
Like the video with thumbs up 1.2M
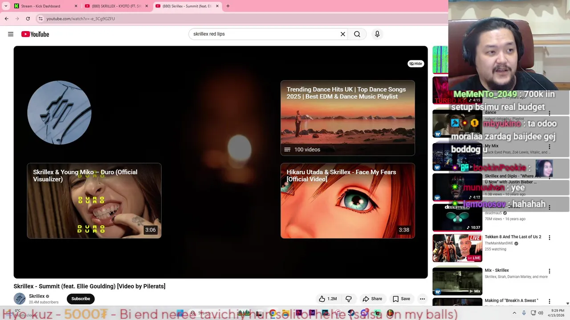[x=327, y=299]
